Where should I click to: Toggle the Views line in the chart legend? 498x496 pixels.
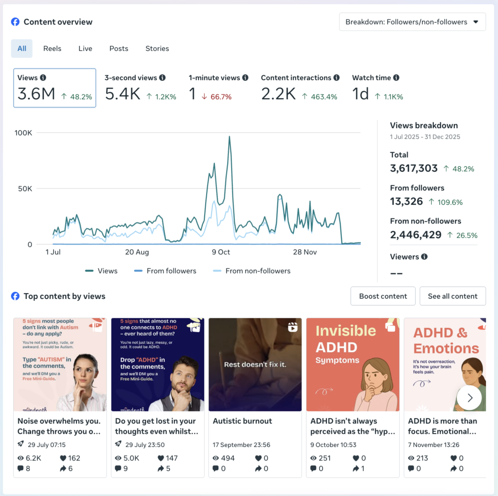pyautogui.click(x=101, y=271)
